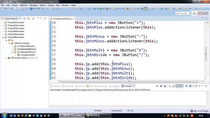Toggle Show Console on Standard Out change
The height and width of the screenshot is (118, 210).
pos(178,86)
